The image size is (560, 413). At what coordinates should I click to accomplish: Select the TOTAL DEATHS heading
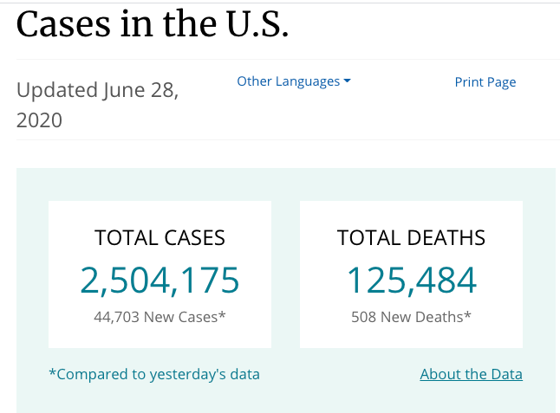411,238
